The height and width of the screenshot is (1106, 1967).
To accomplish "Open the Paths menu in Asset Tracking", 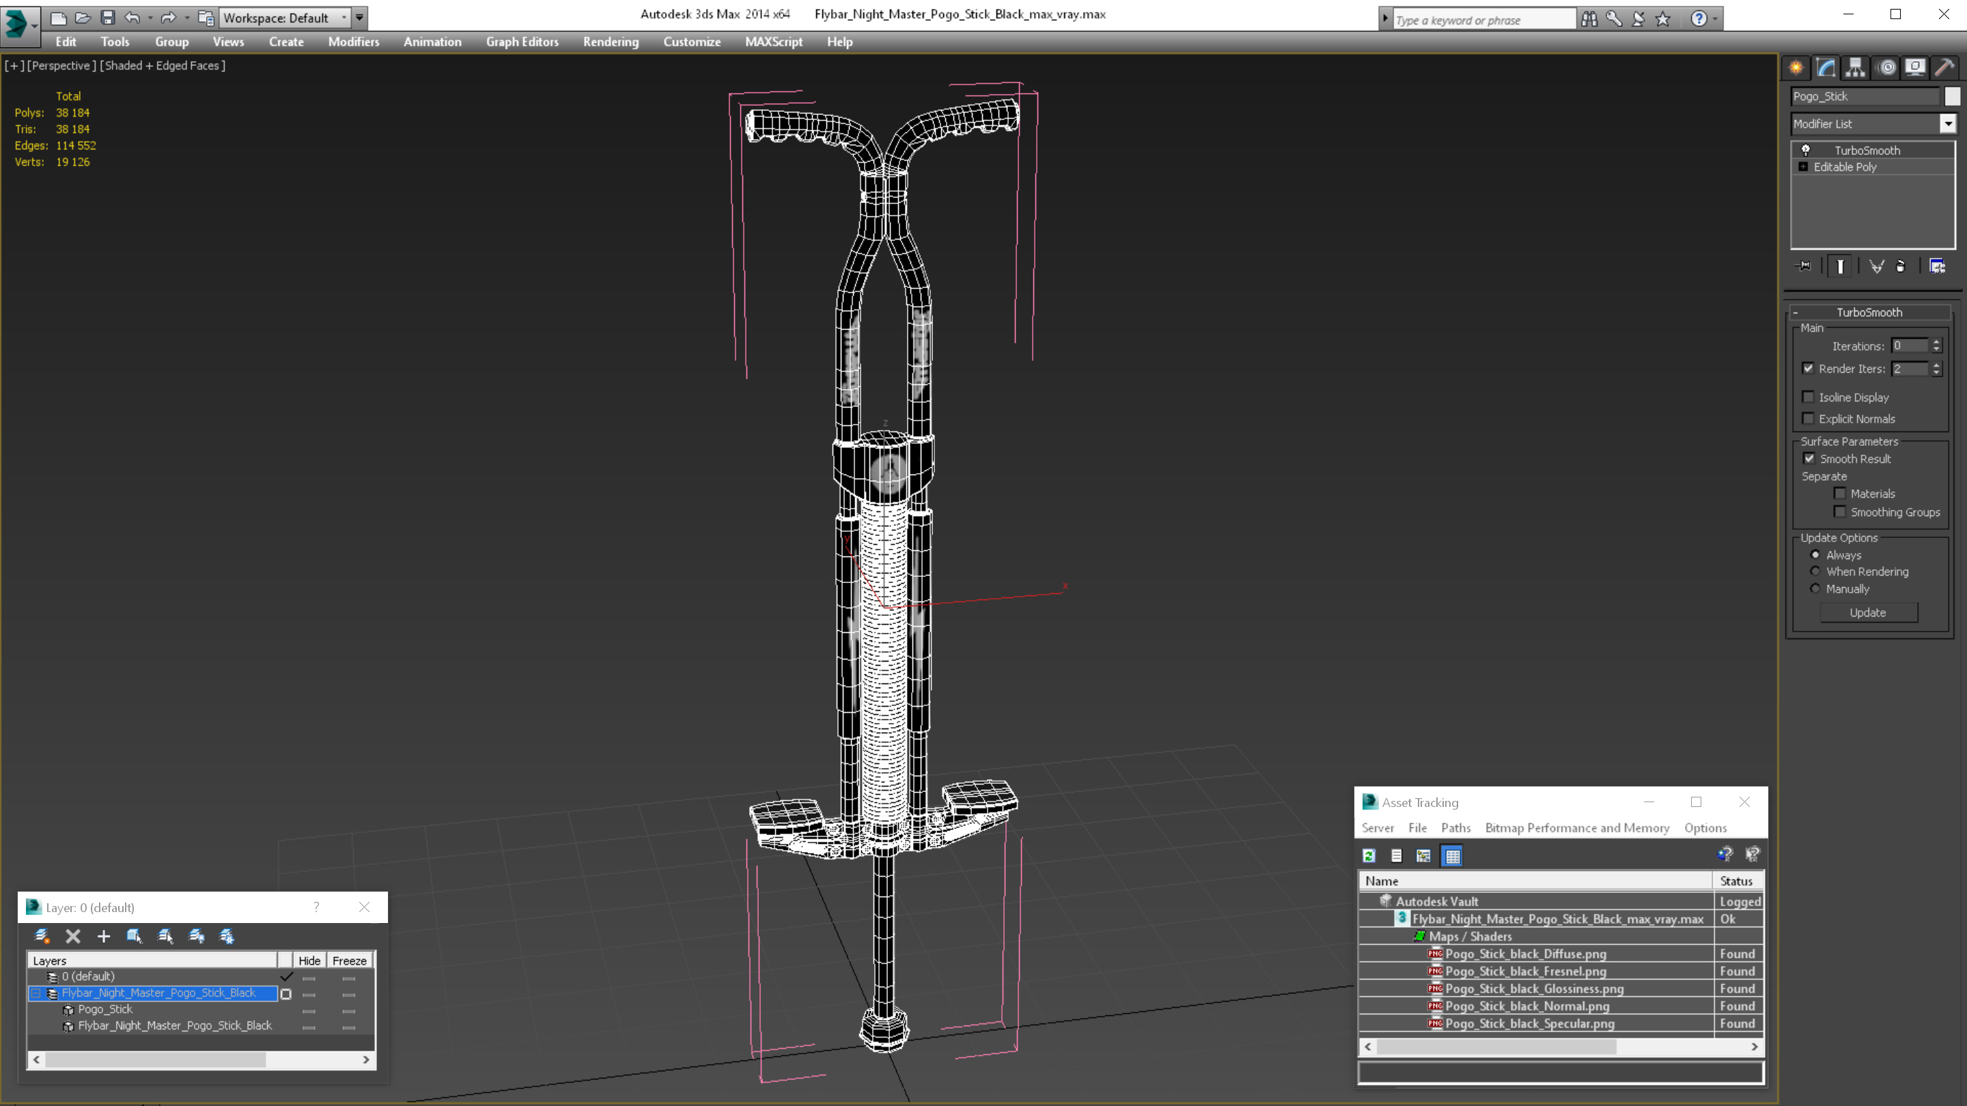I will (1455, 827).
